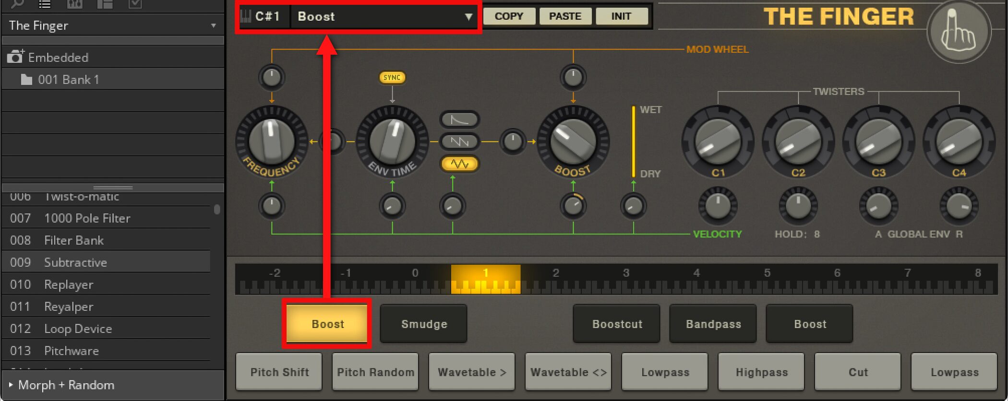Click the camera-plus snapshot icon beside Embedded
Image resolution: width=1008 pixels, height=401 pixels.
click(15, 57)
